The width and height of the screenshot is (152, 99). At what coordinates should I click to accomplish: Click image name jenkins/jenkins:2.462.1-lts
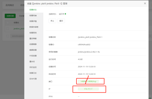tap(89, 52)
